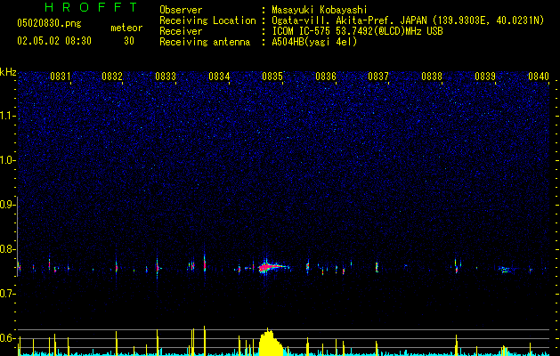Image resolution: width=560 pixels, height=356 pixels.
Task: Click the 0840 time marker
Action: (539, 77)
